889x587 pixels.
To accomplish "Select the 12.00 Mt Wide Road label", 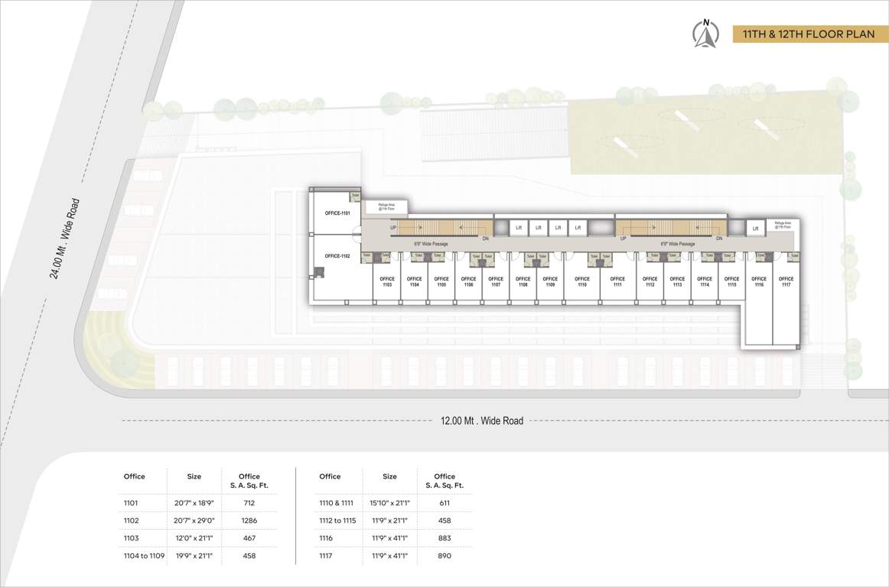I will click(x=483, y=420).
